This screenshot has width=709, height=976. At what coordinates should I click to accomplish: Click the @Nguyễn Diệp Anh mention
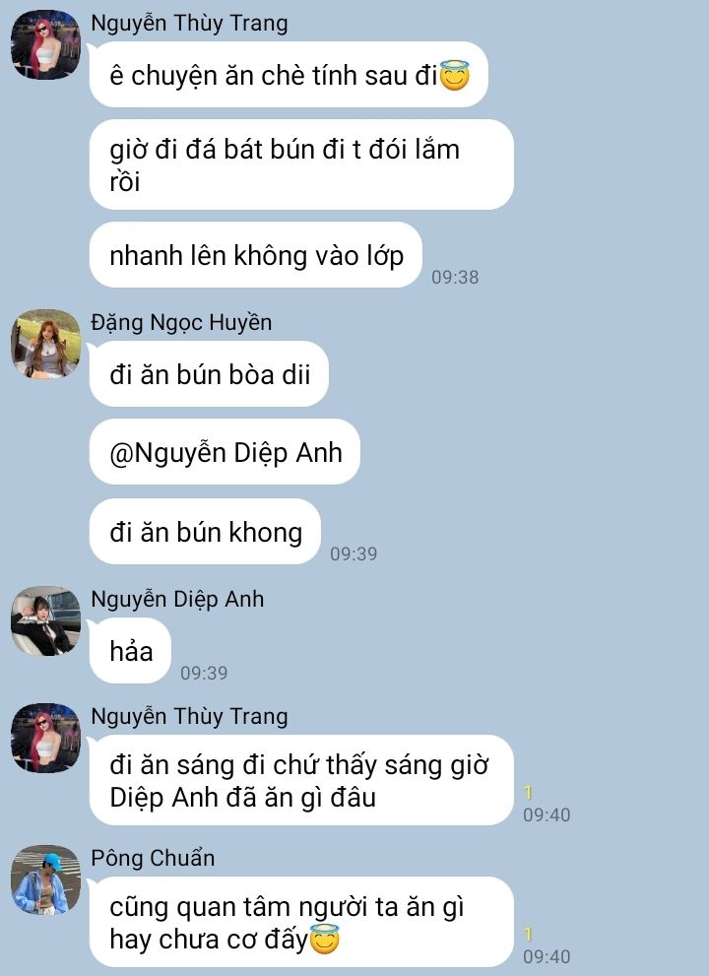[226, 452]
